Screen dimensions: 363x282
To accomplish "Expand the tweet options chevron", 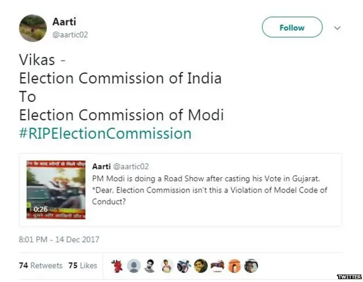I will (337, 28).
